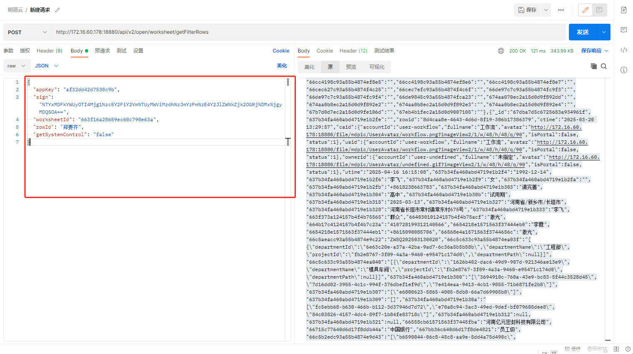Switch response view to 美化
Screen dimensions: 633x354
tap(309, 67)
